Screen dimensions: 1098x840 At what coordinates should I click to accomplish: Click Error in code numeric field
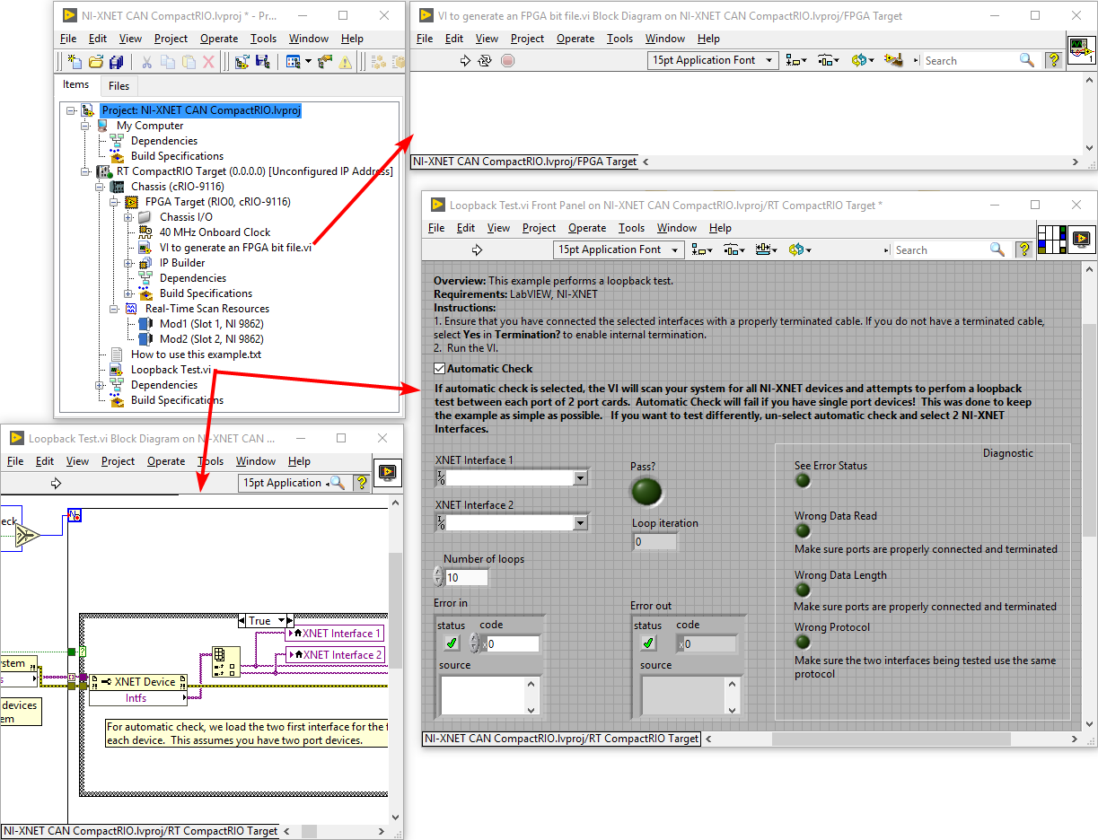[x=514, y=643]
